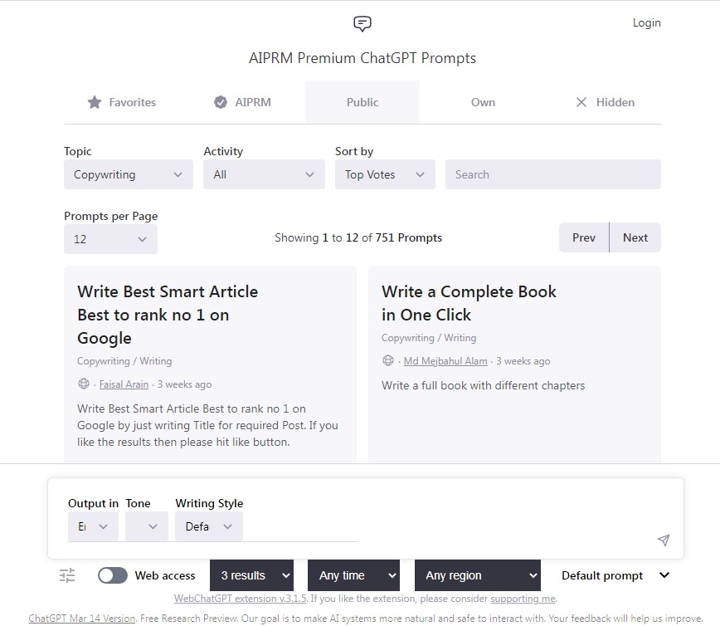Click the Showing 1 to 12 of 751 text

coord(358,237)
